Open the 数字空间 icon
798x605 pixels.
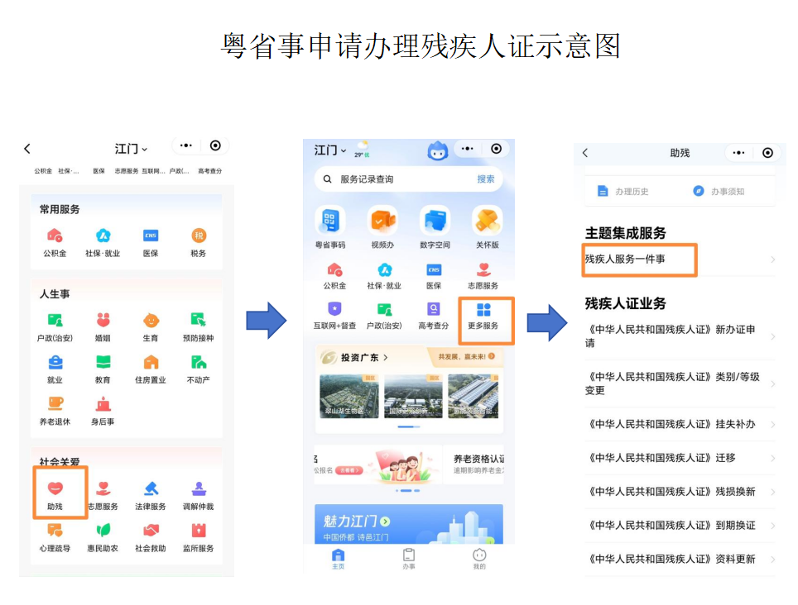[x=435, y=222]
